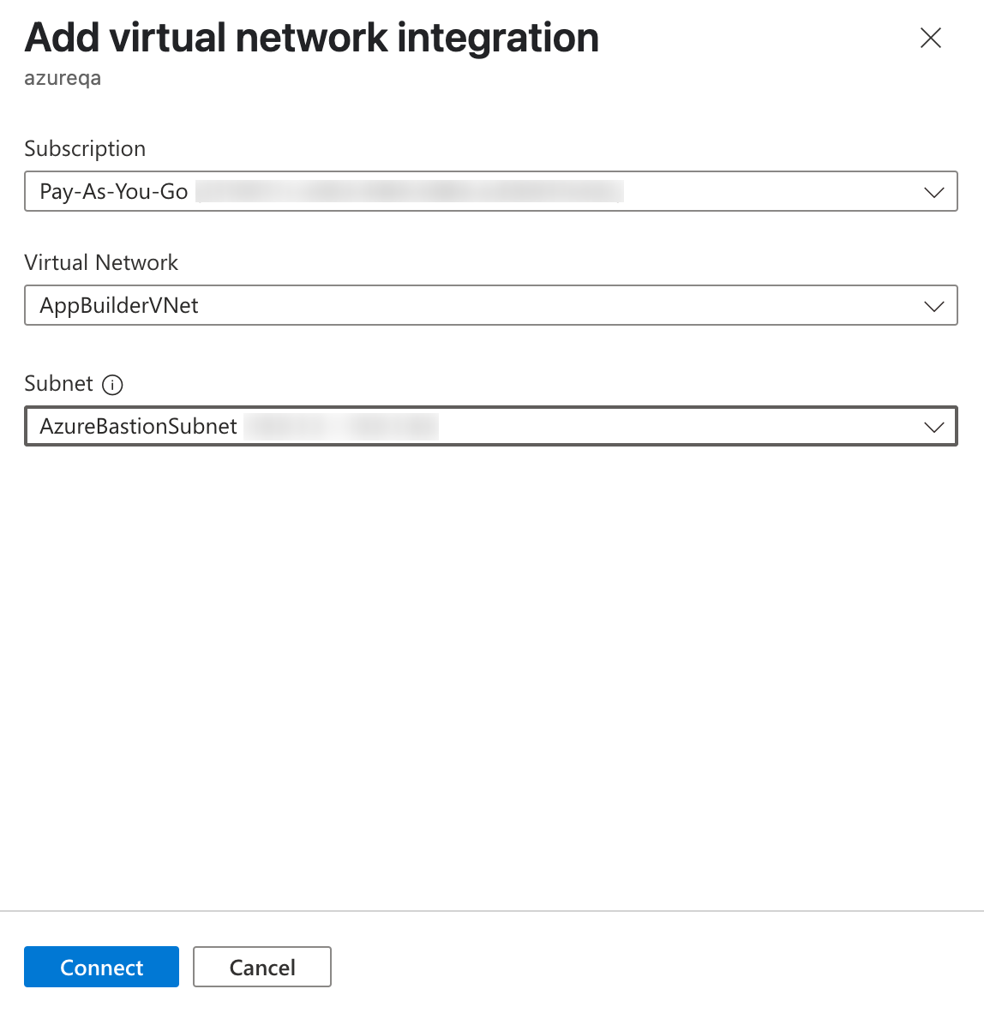Click the "Add virtual network integration" heading
The width and height of the screenshot is (984, 1013).
pyautogui.click(x=312, y=38)
